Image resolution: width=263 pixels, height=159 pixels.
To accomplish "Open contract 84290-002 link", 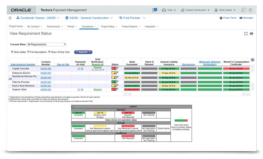I will pyautogui.click(x=46, y=73).
